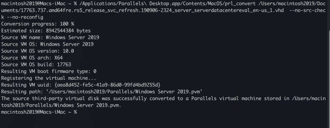Click the estimated size value 8942544384

pyautogui.click(x=60, y=31)
